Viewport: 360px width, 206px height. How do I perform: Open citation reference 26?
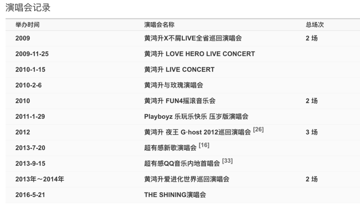click(258, 130)
